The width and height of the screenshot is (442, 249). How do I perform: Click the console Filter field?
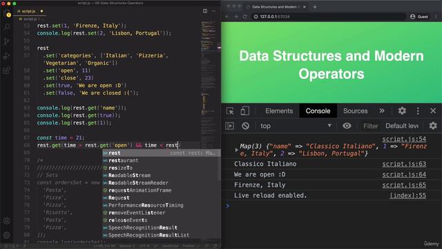370,126
